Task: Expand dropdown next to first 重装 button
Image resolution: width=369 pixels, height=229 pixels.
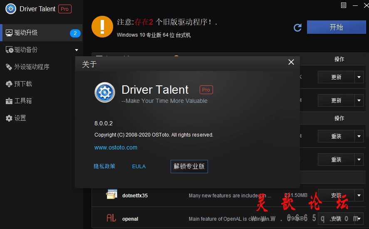Action: coord(359,136)
